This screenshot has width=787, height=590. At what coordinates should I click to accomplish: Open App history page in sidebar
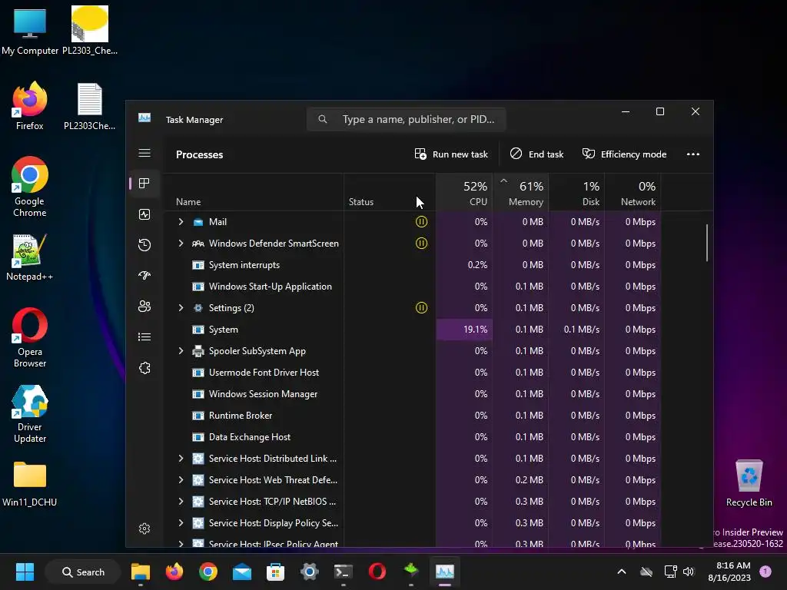pyautogui.click(x=144, y=245)
